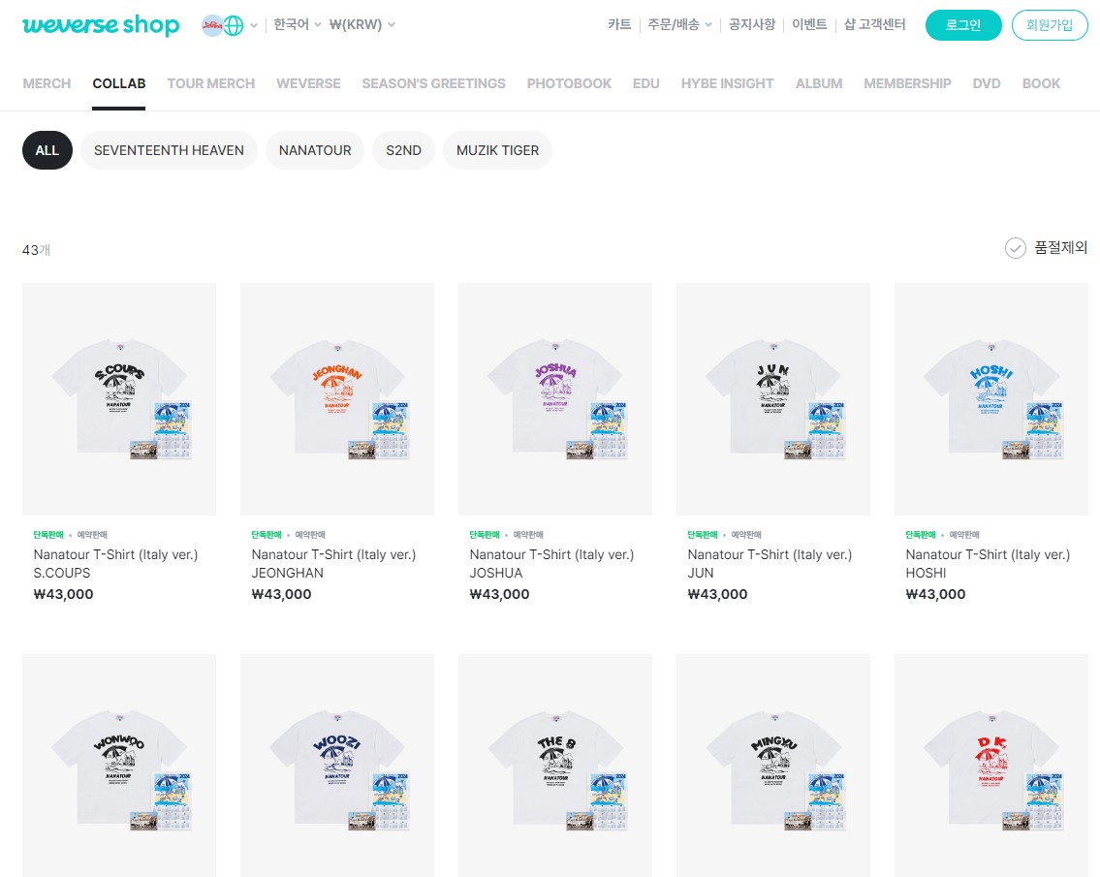The height and width of the screenshot is (877, 1100).
Task: Switch to the PHOTOBOOK tab
Action: (x=569, y=83)
